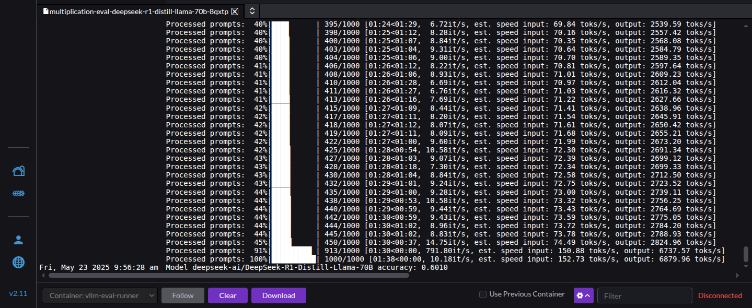Click the purple gear settings icon
752x308 pixels.
tap(580, 295)
